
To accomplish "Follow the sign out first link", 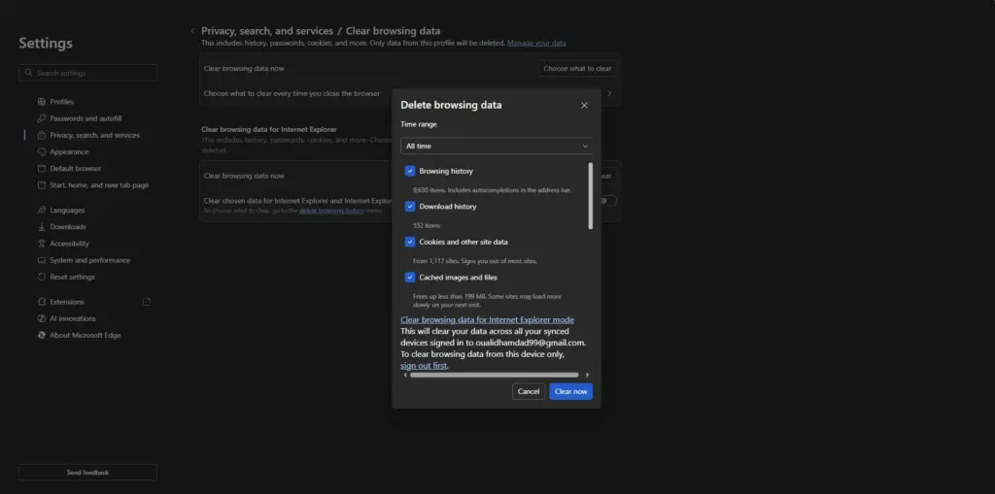I will pos(424,366).
